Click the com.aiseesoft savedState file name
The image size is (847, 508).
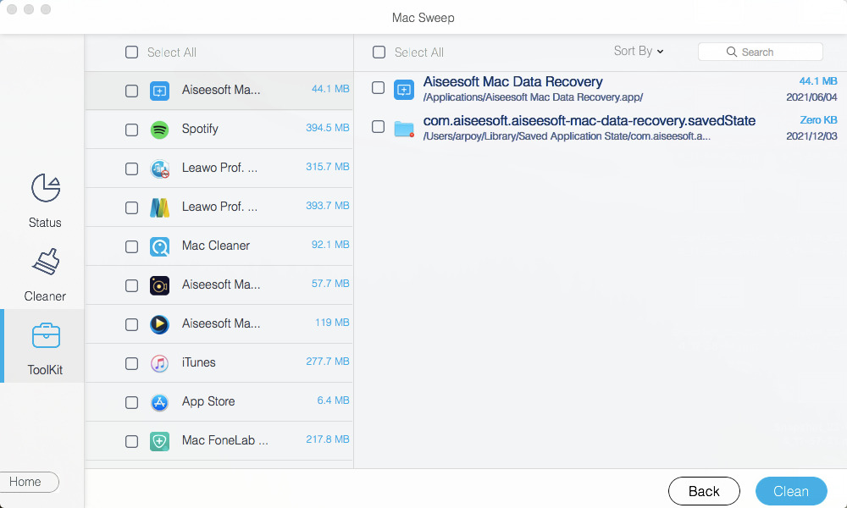click(589, 120)
